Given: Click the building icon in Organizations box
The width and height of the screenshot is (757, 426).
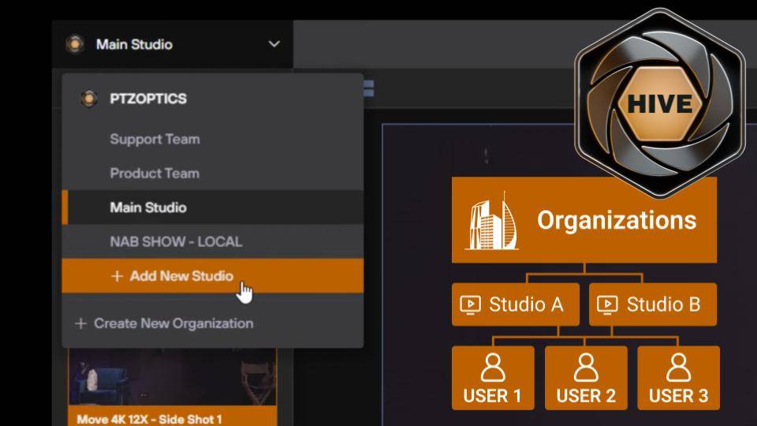Looking at the screenshot, I should 492,221.
